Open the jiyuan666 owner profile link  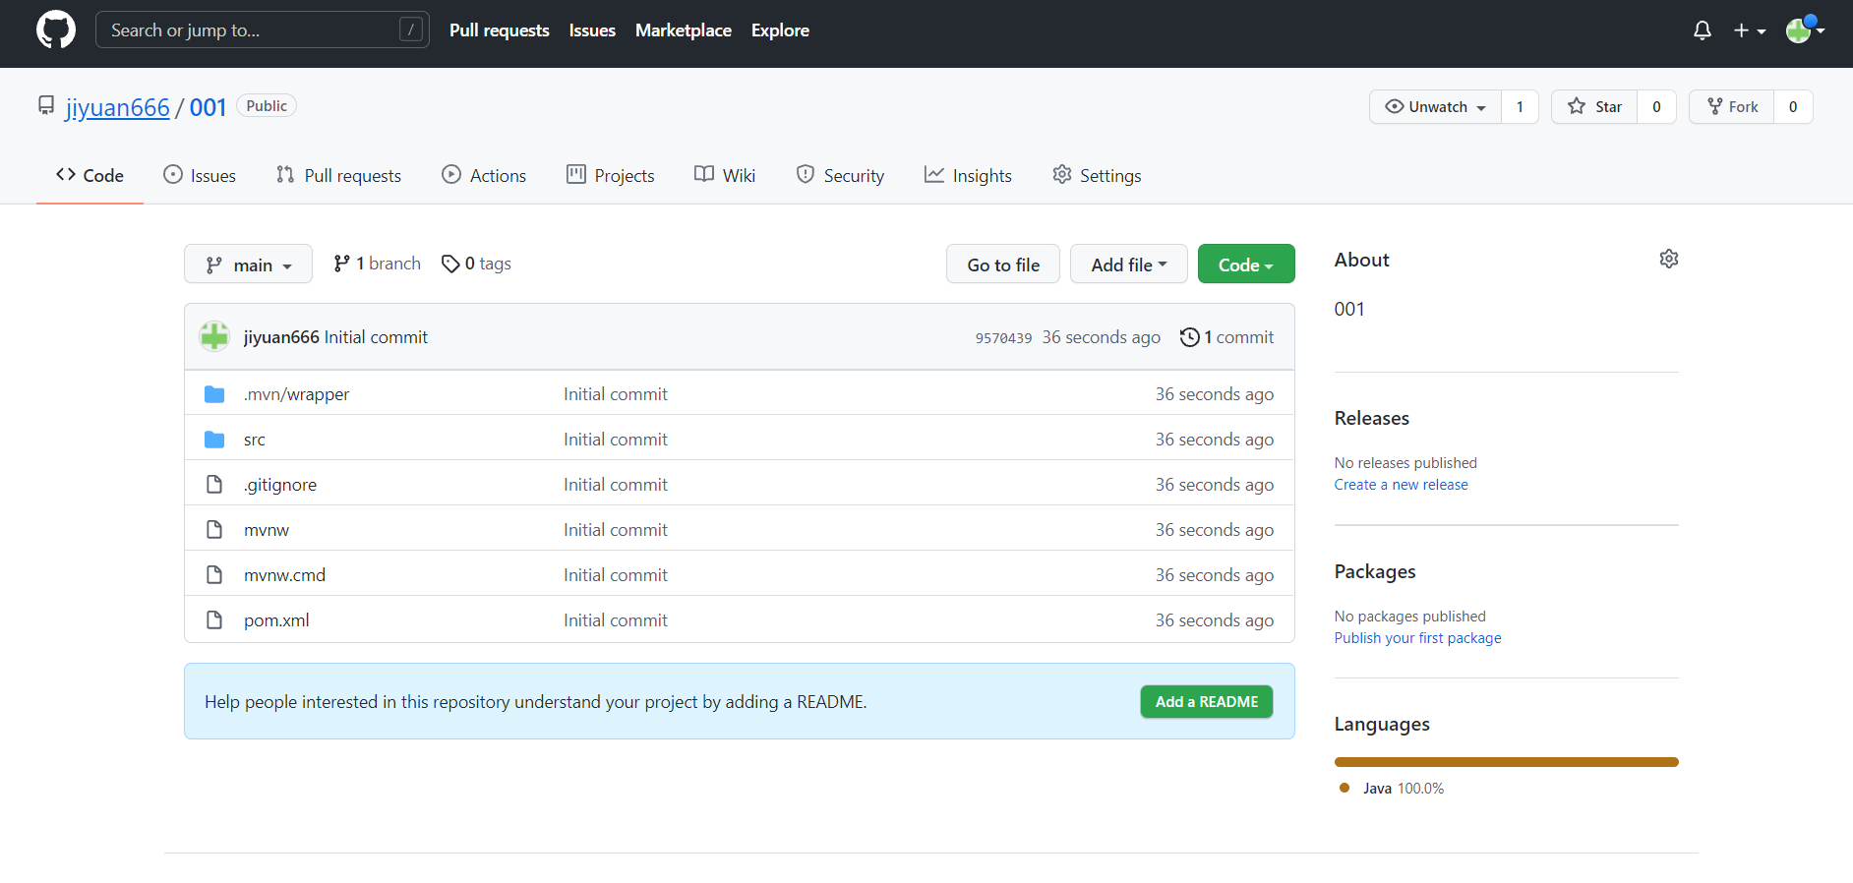(118, 107)
